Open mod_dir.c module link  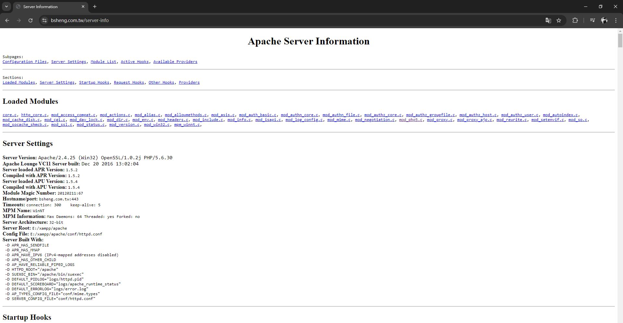point(117,120)
